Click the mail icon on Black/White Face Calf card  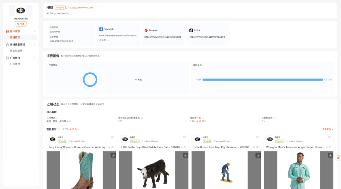pyautogui.click(x=185, y=137)
